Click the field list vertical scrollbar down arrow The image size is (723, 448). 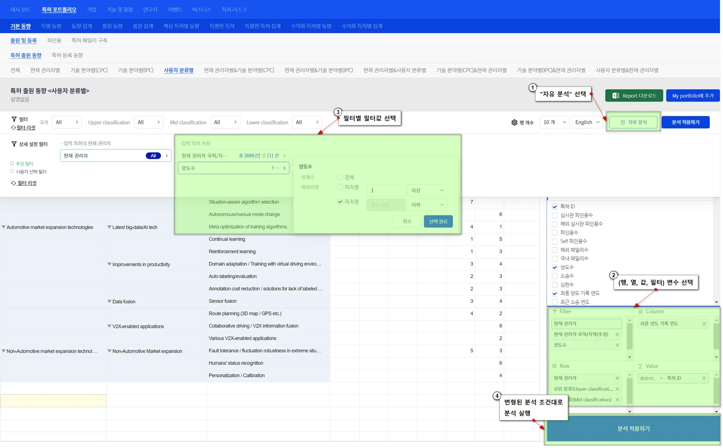(716, 302)
